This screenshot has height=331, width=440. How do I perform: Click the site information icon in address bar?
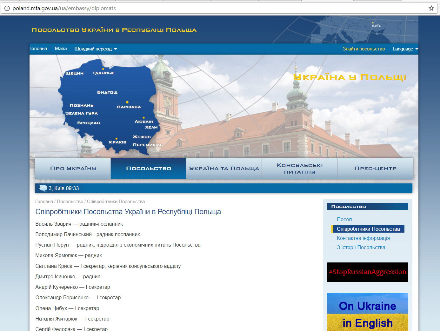(x=7, y=8)
